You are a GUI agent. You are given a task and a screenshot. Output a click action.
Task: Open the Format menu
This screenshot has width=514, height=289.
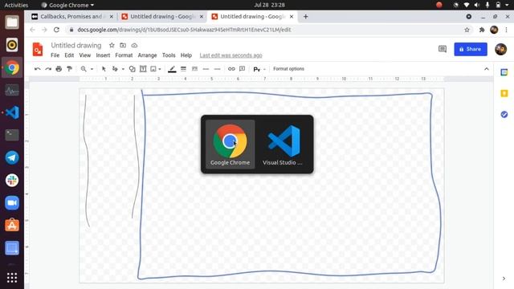tap(124, 55)
